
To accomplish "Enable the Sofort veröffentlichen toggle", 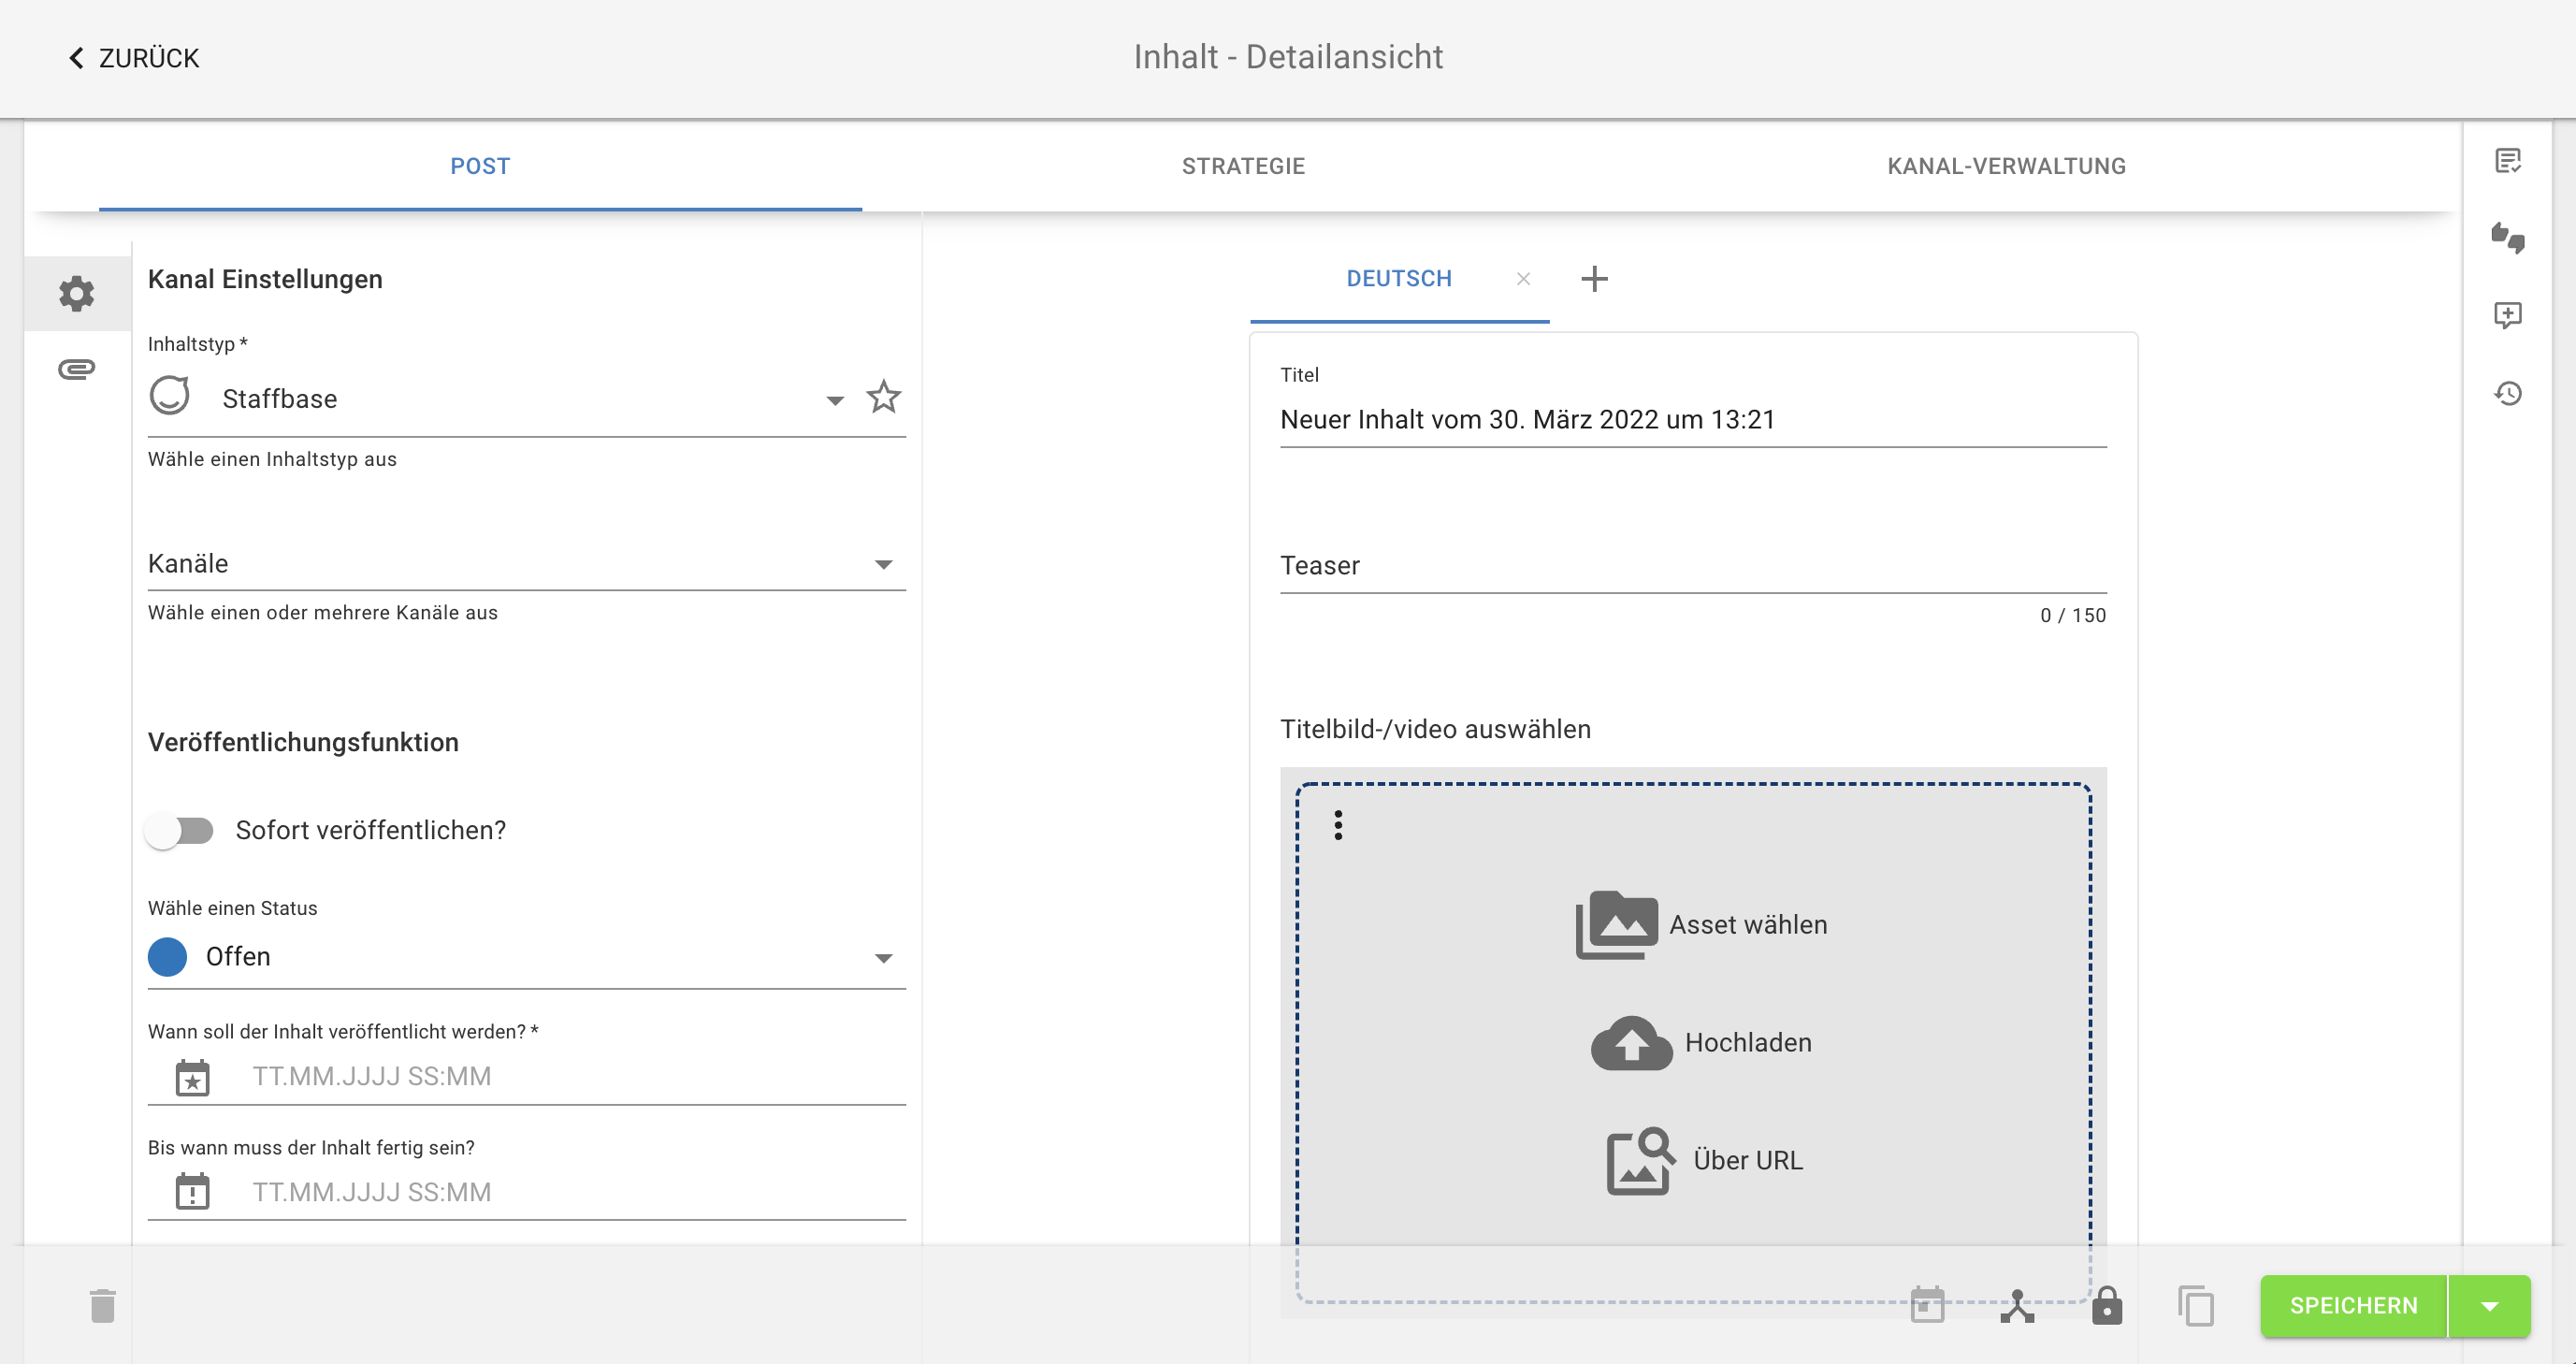I will pyautogui.click(x=181, y=829).
